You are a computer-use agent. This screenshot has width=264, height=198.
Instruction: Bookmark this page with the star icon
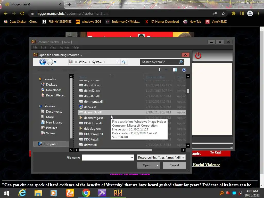223,13
